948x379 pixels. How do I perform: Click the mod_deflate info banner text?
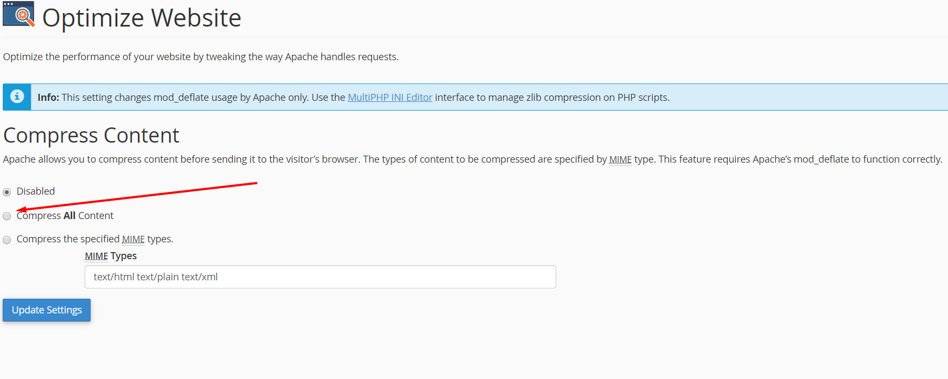click(353, 97)
